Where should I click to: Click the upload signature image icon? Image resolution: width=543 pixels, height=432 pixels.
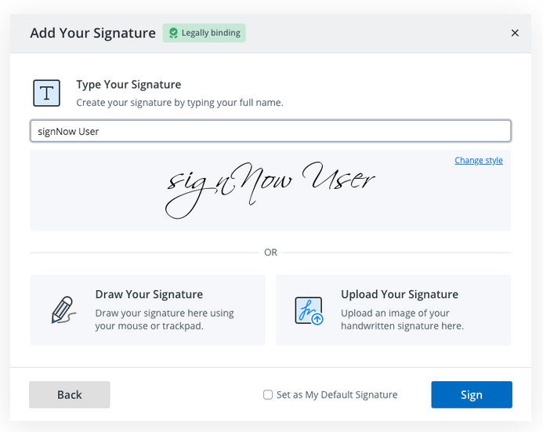(308, 310)
